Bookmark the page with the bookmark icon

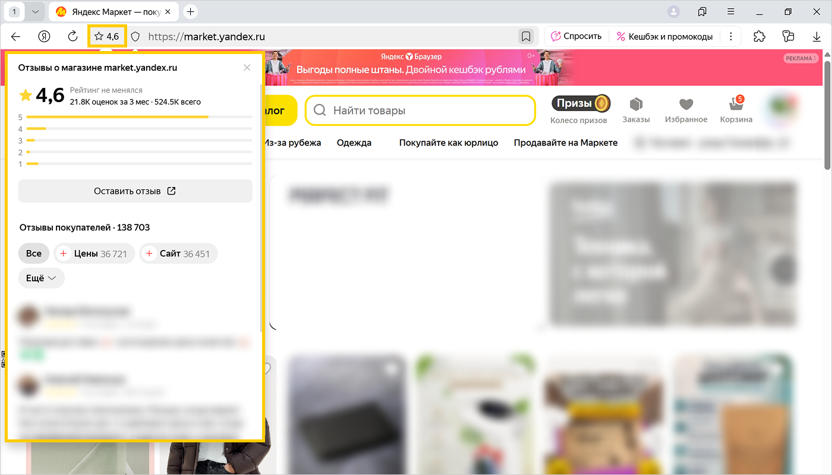click(x=526, y=37)
